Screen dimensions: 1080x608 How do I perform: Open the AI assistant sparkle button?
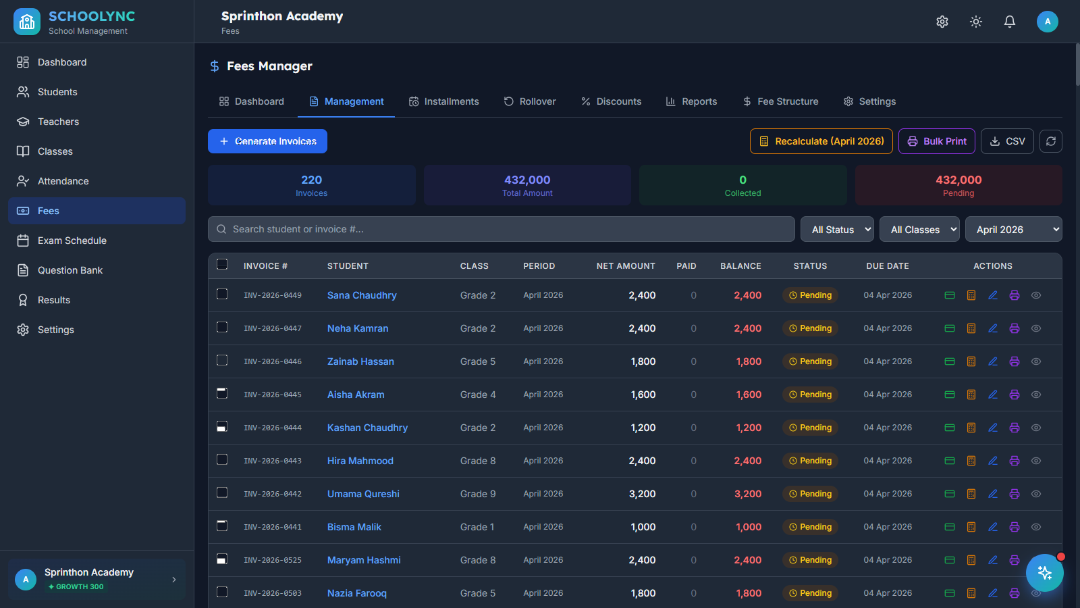[x=1045, y=573]
